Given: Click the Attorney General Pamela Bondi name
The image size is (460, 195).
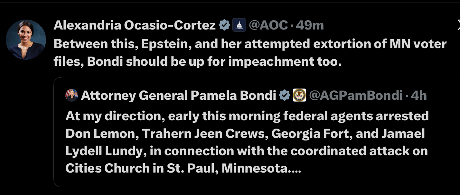Looking at the screenshot, I should tap(178, 95).
